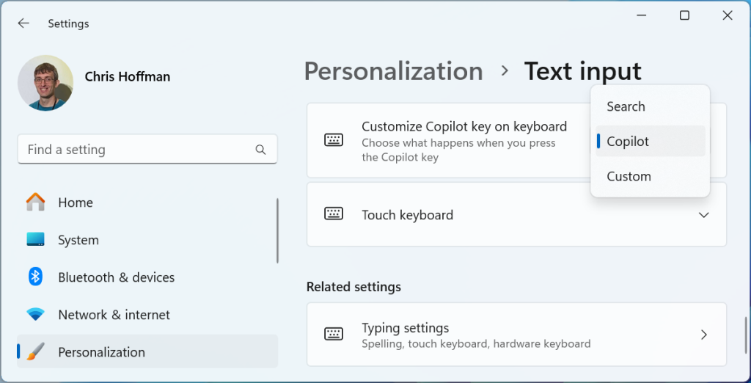Image resolution: width=751 pixels, height=383 pixels.
Task: Open Network & internet settings
Action: pyautogui.click(x=147, y=315)
